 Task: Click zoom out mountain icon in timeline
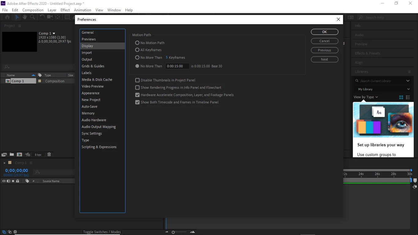point(167,232)
